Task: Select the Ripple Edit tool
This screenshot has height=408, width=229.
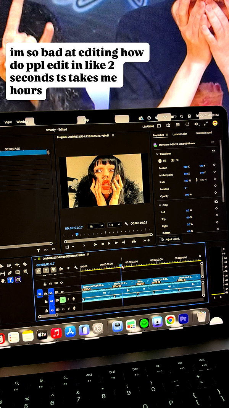Action: pyautogui.click(x=17, y=264)
